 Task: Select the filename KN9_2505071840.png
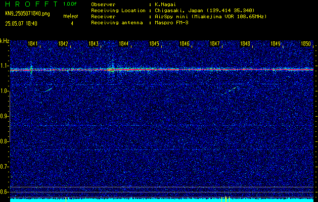pos(27,14)
